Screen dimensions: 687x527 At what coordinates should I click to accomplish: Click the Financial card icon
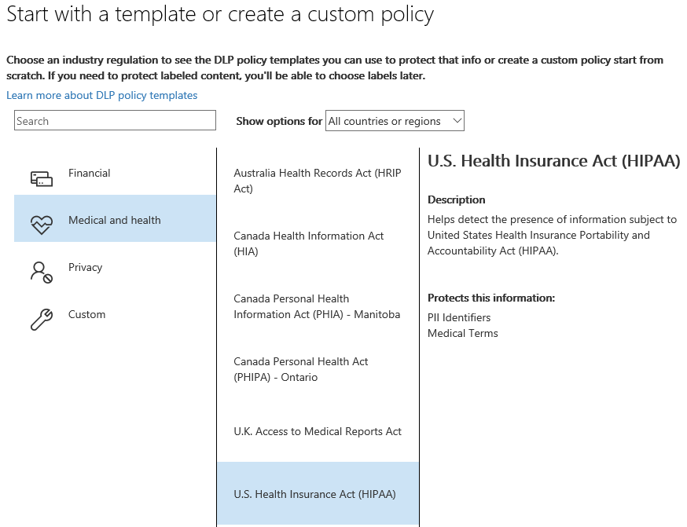tap(41, 177)
